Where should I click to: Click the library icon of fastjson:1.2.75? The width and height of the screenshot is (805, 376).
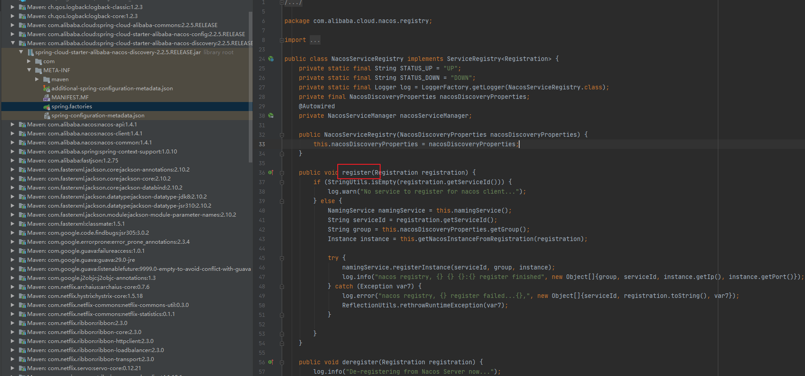[x=22, y=161]
